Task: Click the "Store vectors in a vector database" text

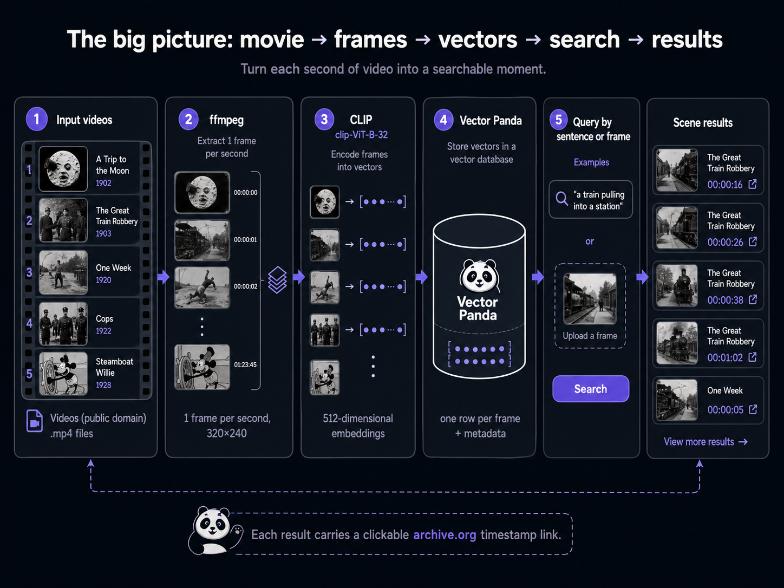Action: tap(481, 153)
